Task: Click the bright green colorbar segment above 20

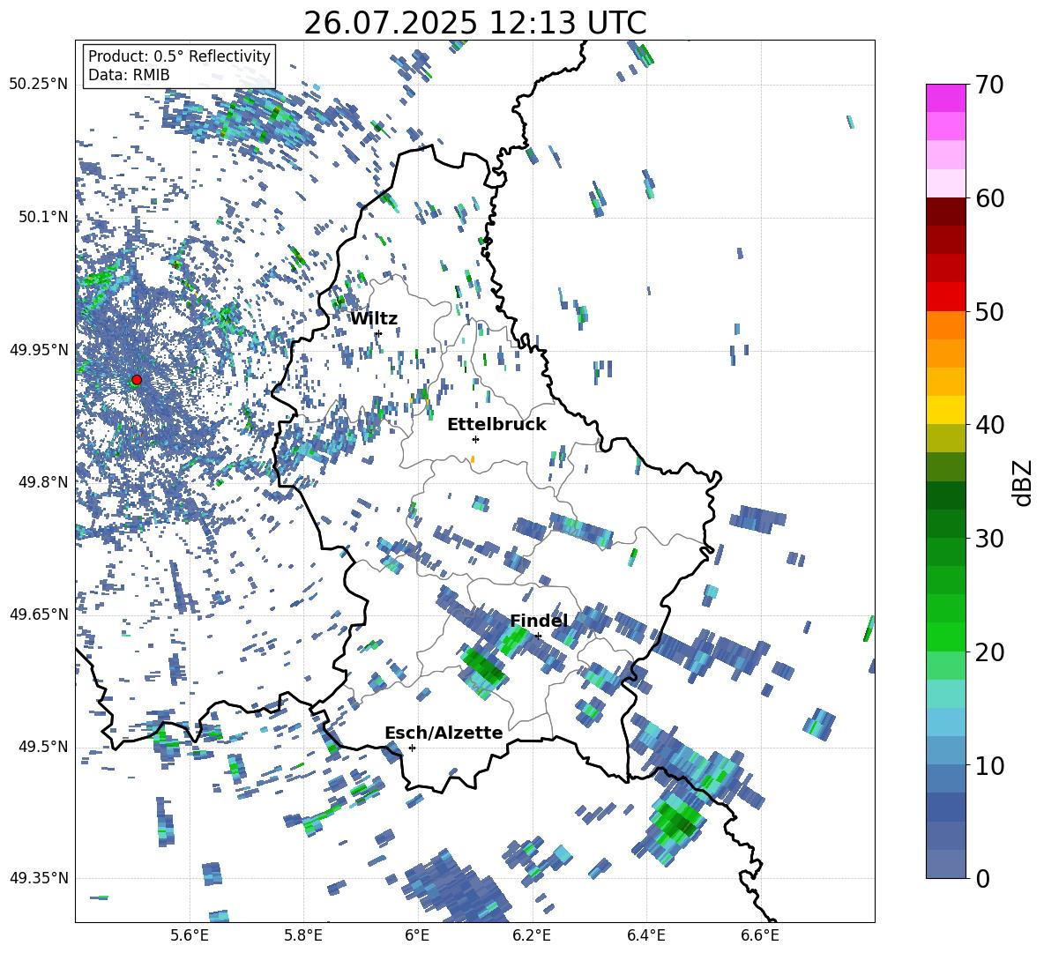Action: (945, 637)
